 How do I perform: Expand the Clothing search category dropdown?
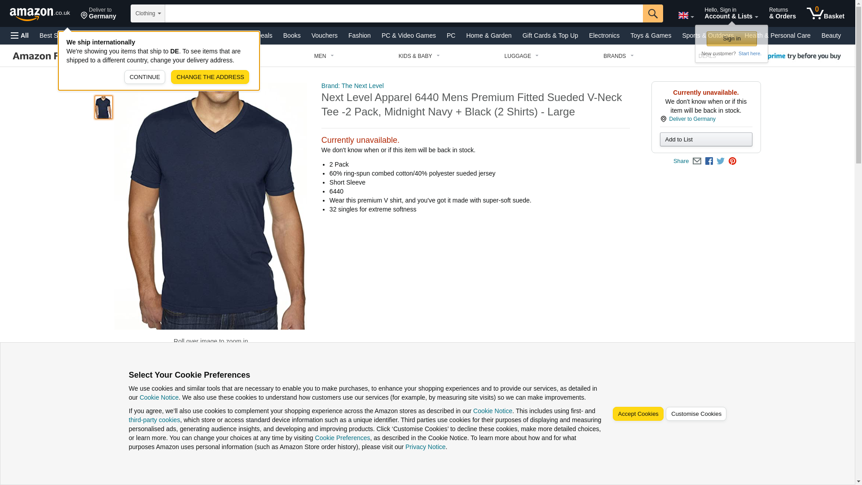[148, 13]
